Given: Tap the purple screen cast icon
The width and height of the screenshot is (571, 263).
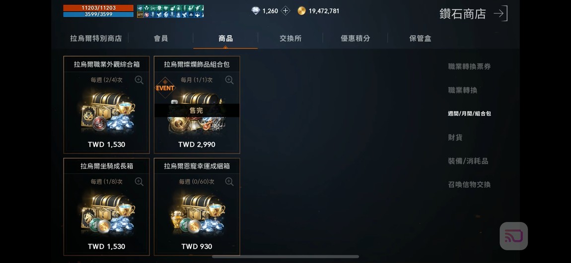Looking at the screenshot, I should click(513, 236).
